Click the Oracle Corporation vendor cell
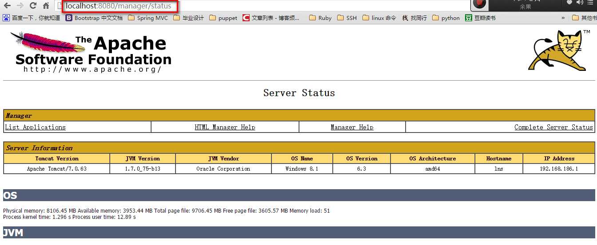The width and height of the screenshot is (597, 245). pyautogui.click(x=223, y=169)
